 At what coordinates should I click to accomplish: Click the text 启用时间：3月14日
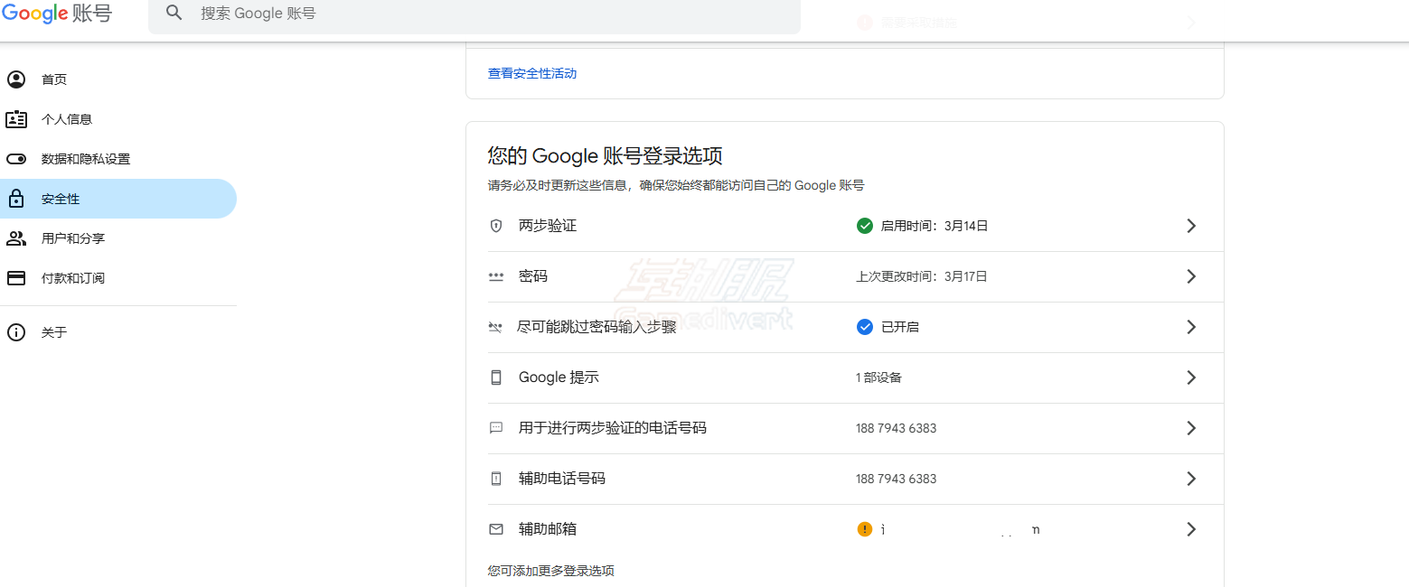935,226
